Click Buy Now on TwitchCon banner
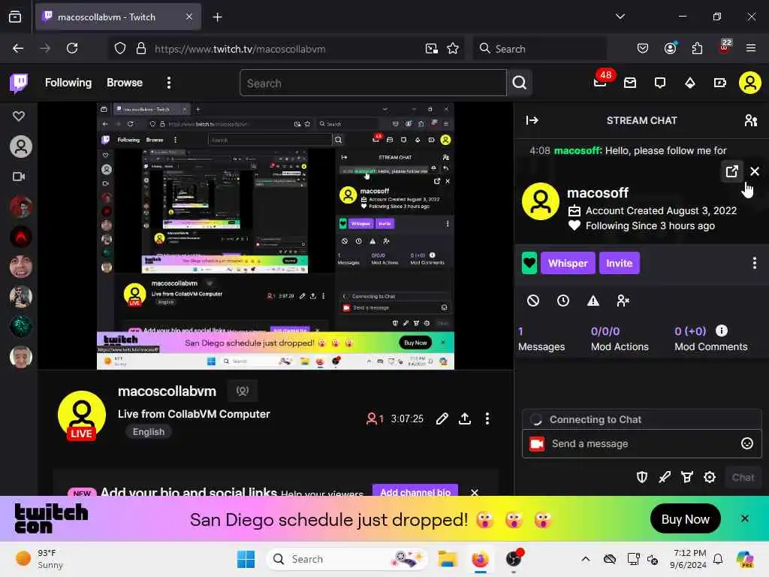The width and height of the screenshot is (769, 577). [685, 519]
